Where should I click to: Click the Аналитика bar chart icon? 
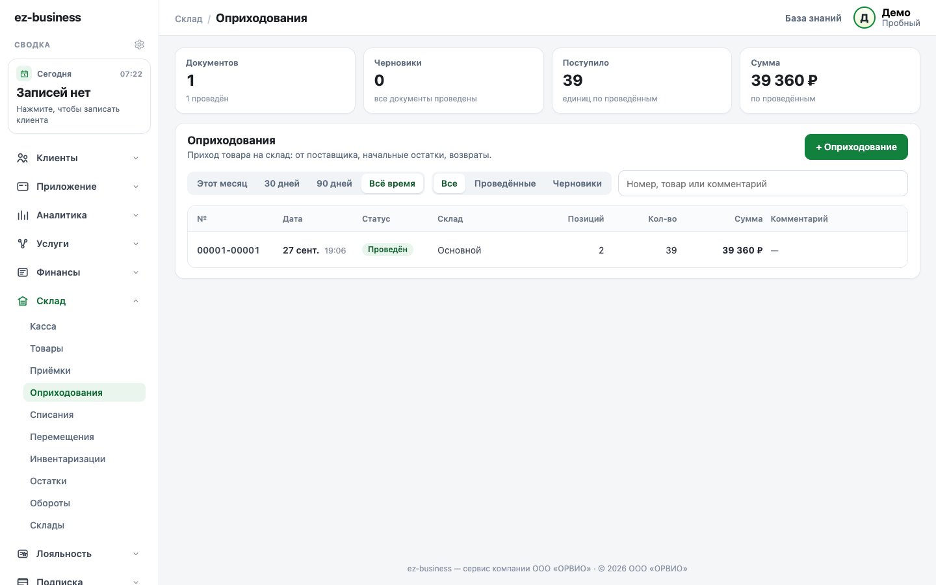click(x=23, y=215)
